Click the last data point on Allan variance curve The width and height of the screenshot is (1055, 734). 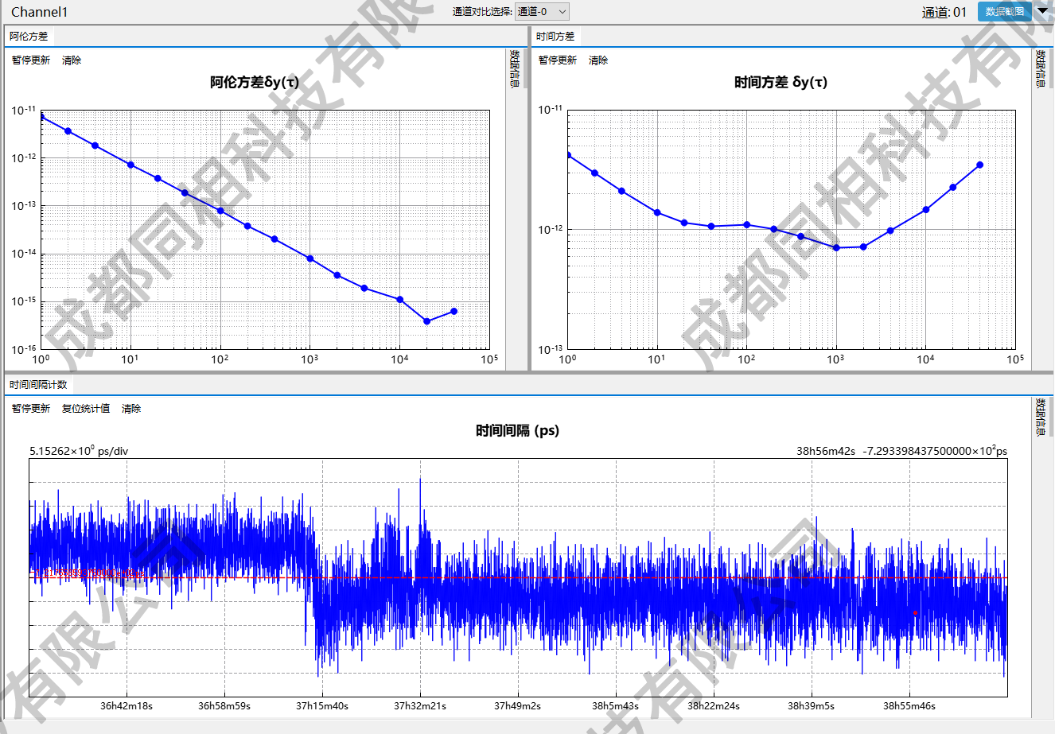454,311
